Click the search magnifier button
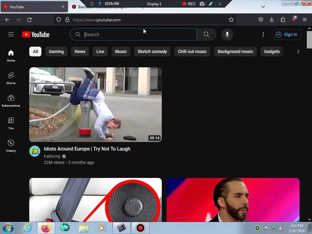 206,34
